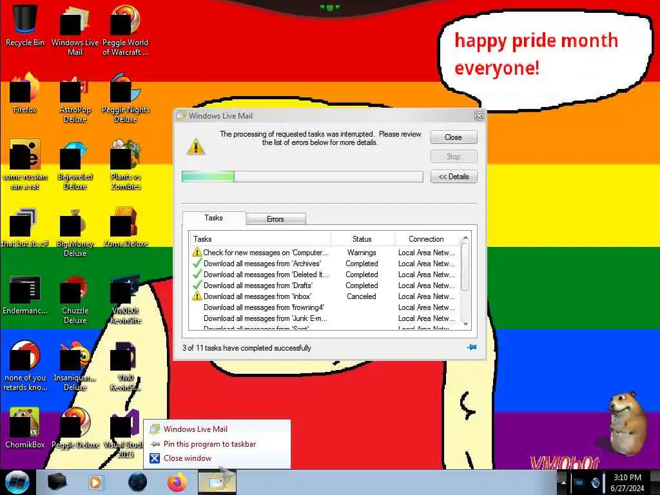Viewport: 660px width, 495px height.
Task: Select the Peggle Nights Deluxe desktop icon
Action: (125, 97)
